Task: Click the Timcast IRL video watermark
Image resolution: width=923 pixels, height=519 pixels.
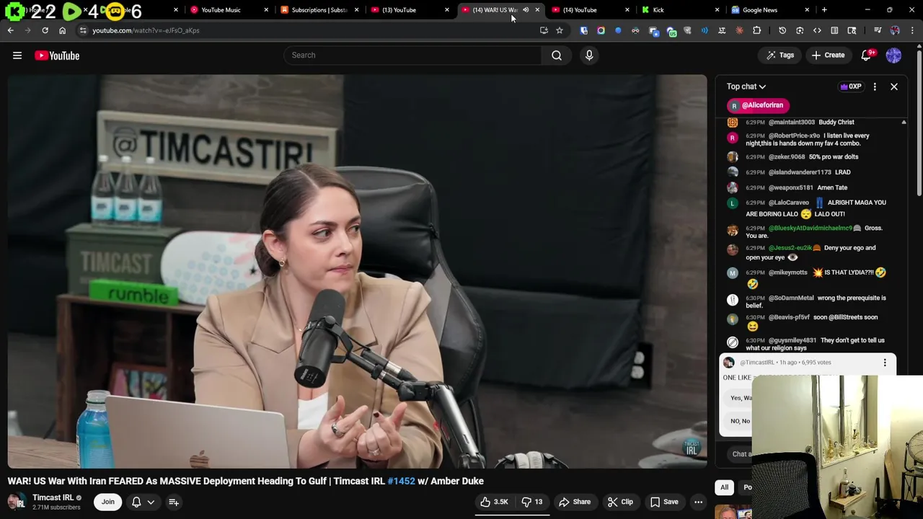Action: [692, 448]
